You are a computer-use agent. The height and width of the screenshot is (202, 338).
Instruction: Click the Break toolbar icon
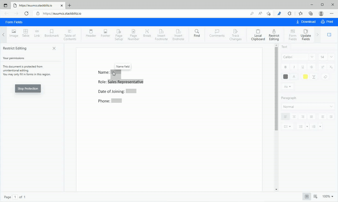(147, 33)
